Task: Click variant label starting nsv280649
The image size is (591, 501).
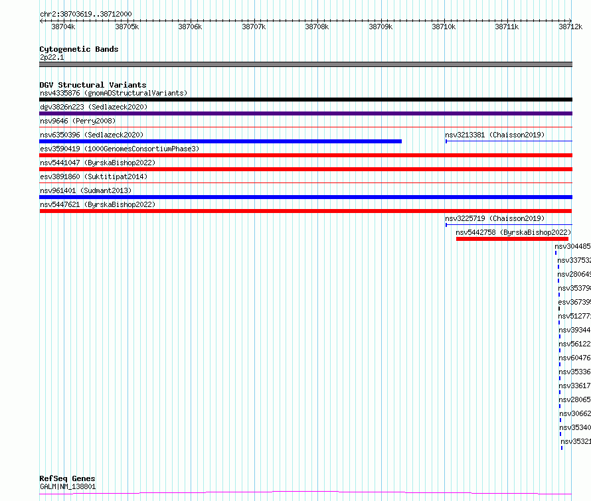Action: tap(574, 274)
